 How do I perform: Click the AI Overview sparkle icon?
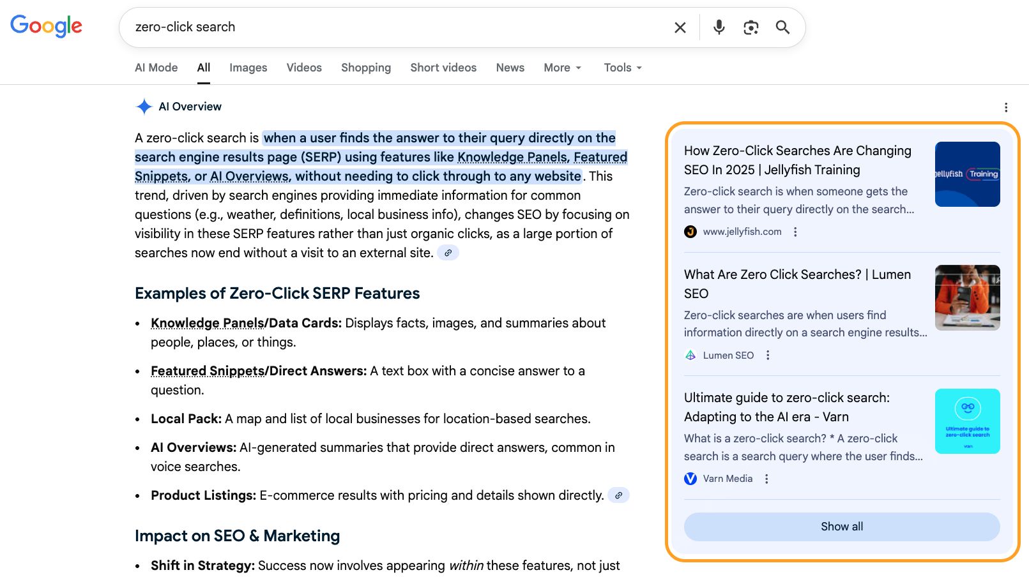pos(144,106)
